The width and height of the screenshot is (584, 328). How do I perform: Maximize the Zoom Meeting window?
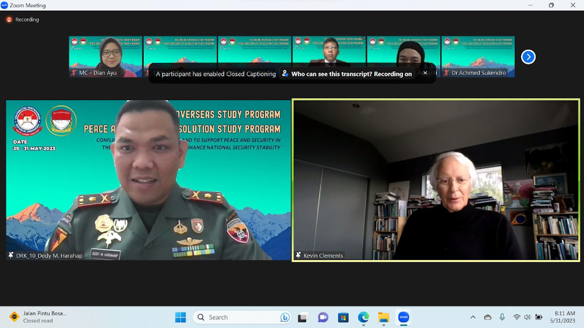point(551,5)
